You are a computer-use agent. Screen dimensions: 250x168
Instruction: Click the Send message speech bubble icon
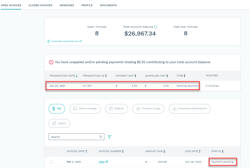[75, 109]
